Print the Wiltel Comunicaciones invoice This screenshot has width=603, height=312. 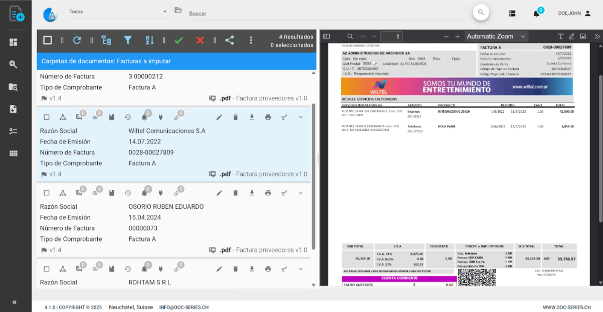pyautogui.click(x=268, y=117)
